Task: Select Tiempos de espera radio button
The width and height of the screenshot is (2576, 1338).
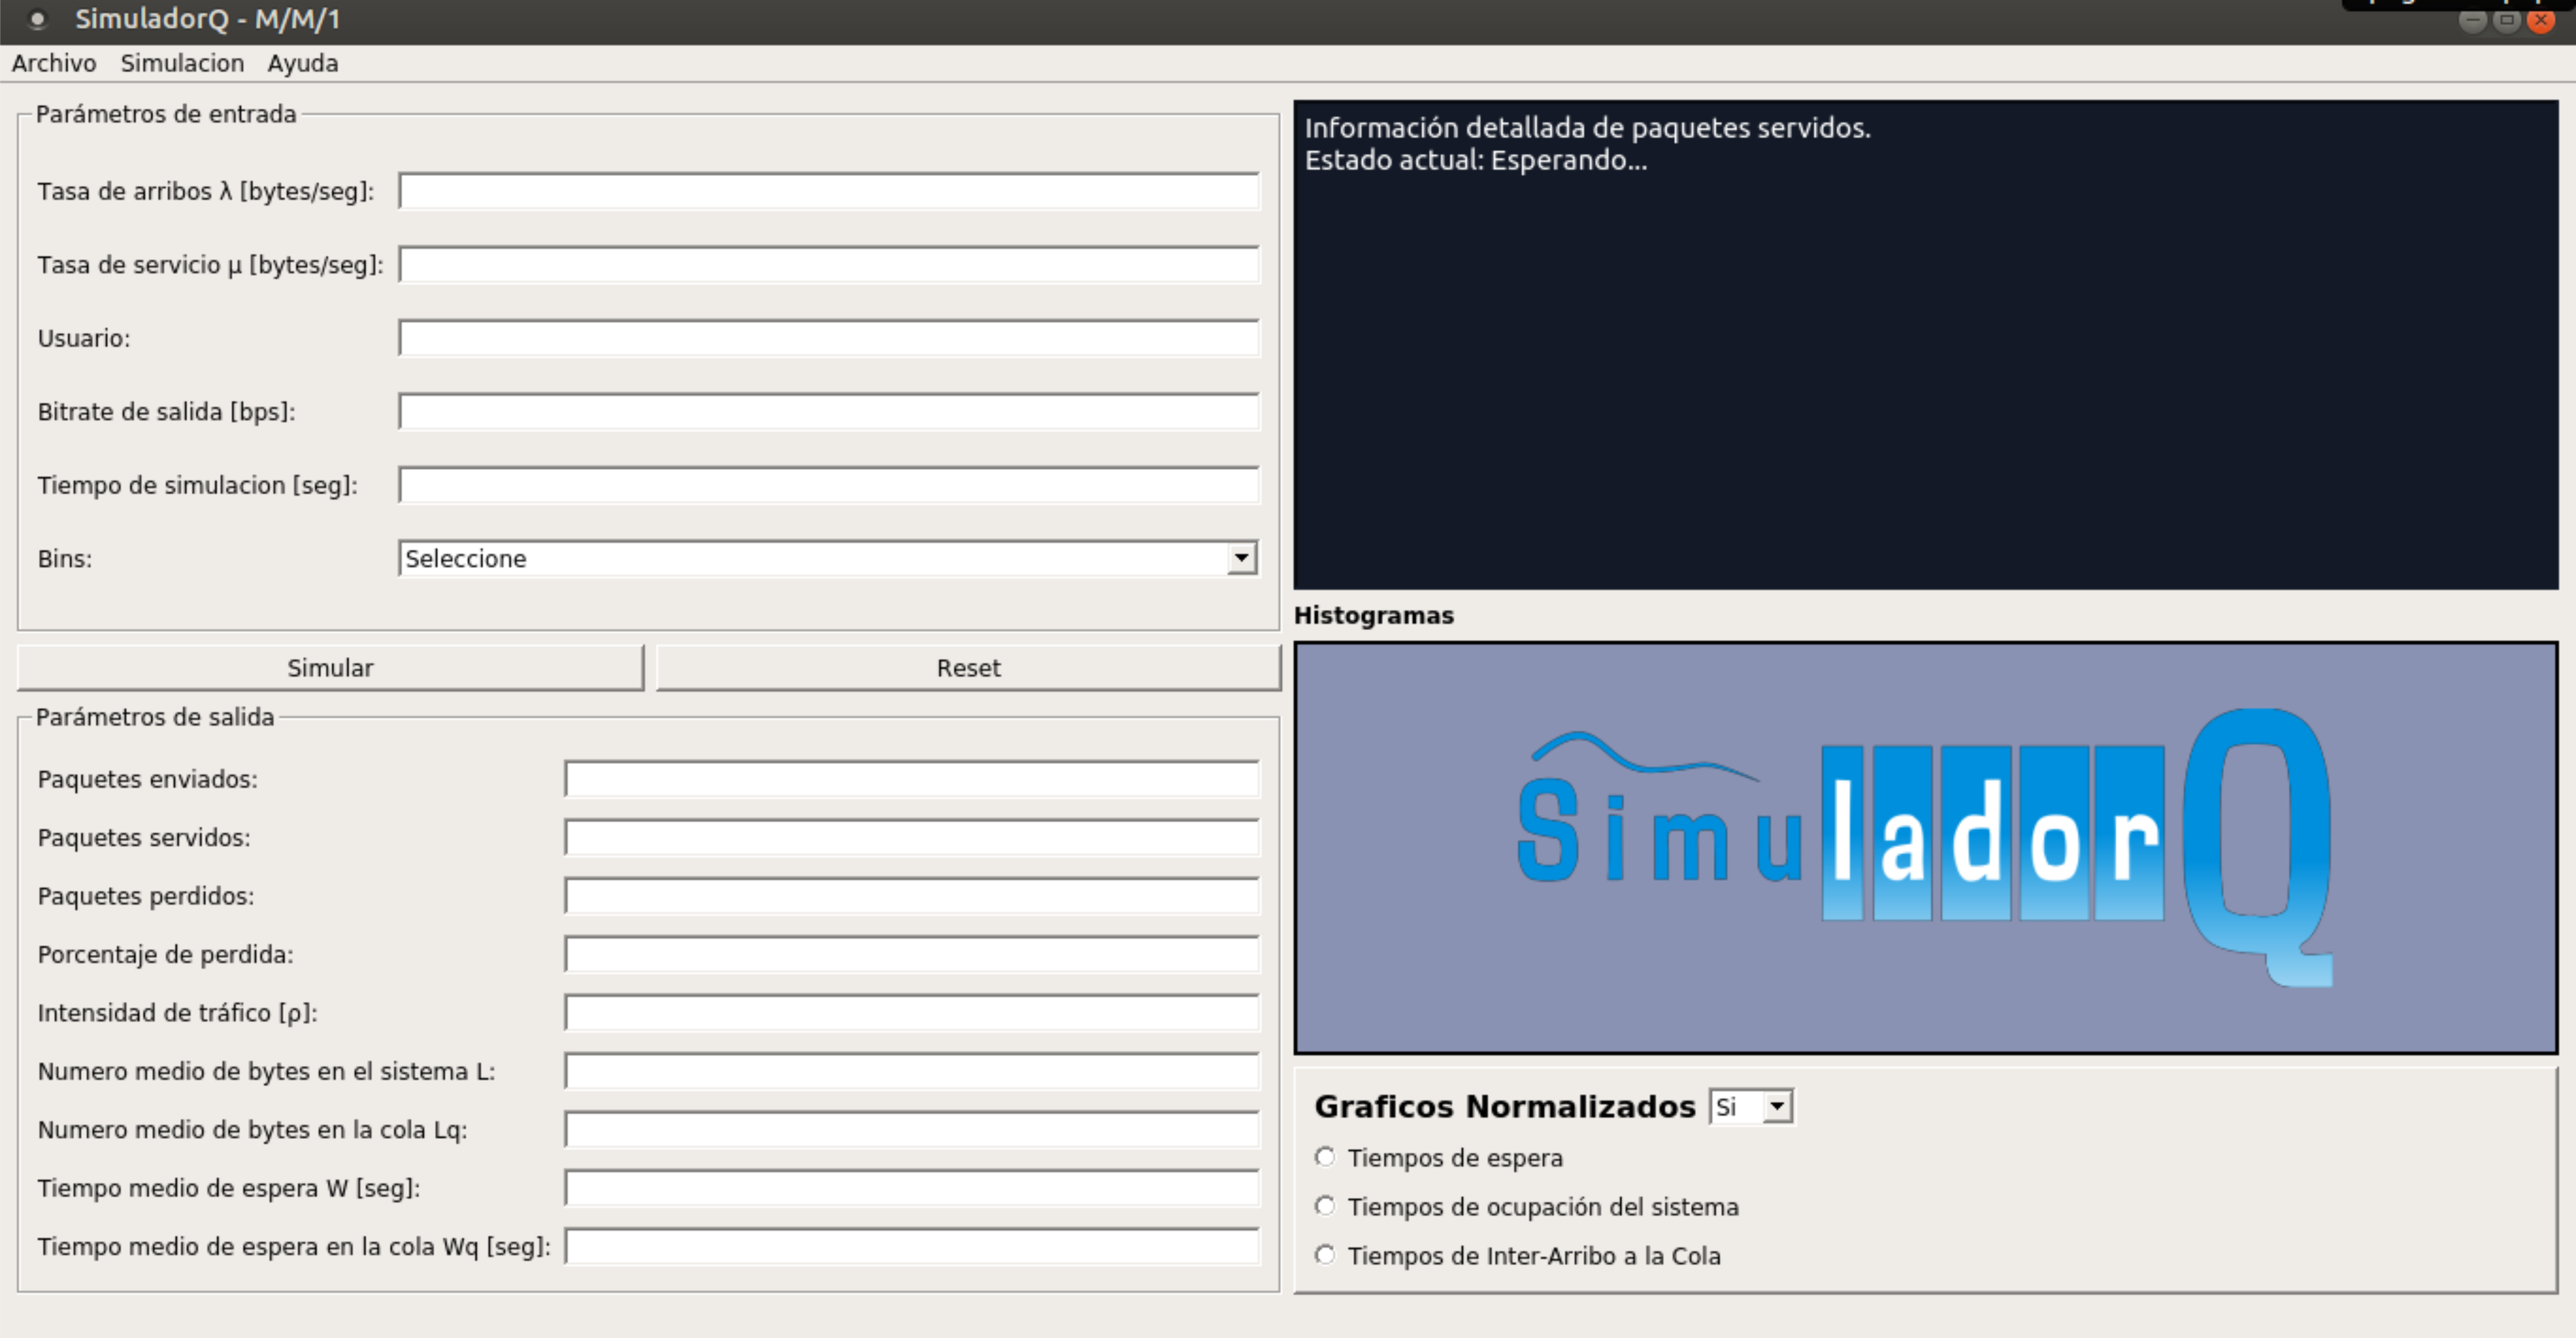Action: tap(1325, 1157)
